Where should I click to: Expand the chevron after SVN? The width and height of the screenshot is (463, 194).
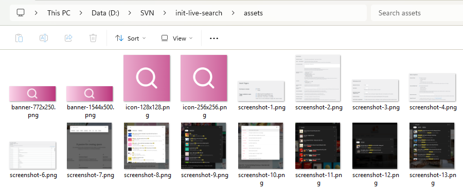[x=165, y=13]
